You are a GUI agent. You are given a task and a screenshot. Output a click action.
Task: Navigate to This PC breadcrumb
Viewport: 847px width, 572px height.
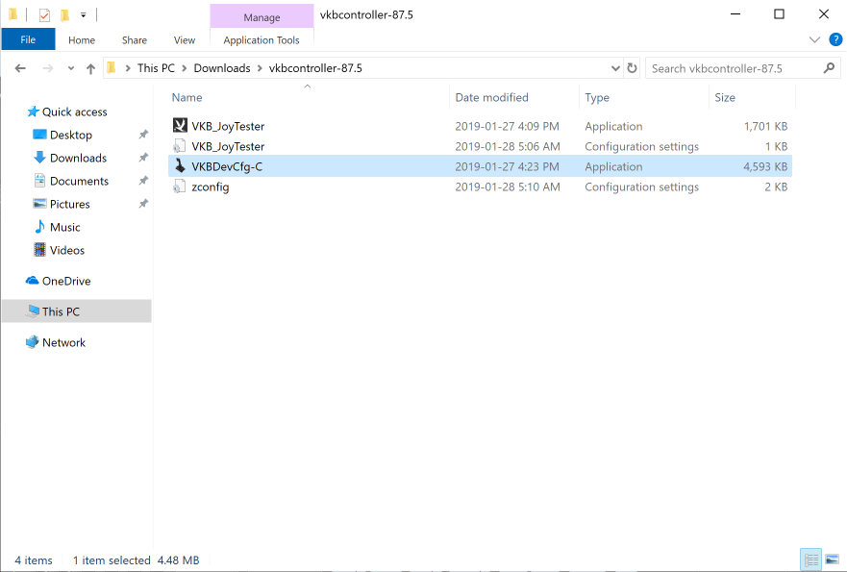[x=156, y=68]
